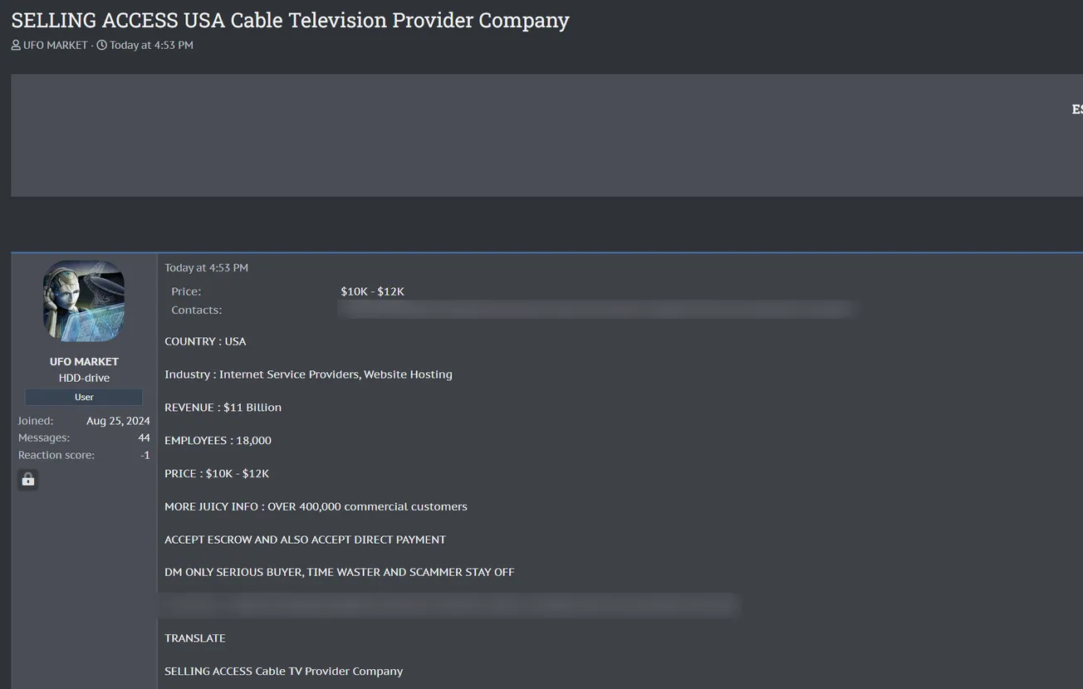Click the Reaction score value -1

point(145,455)
